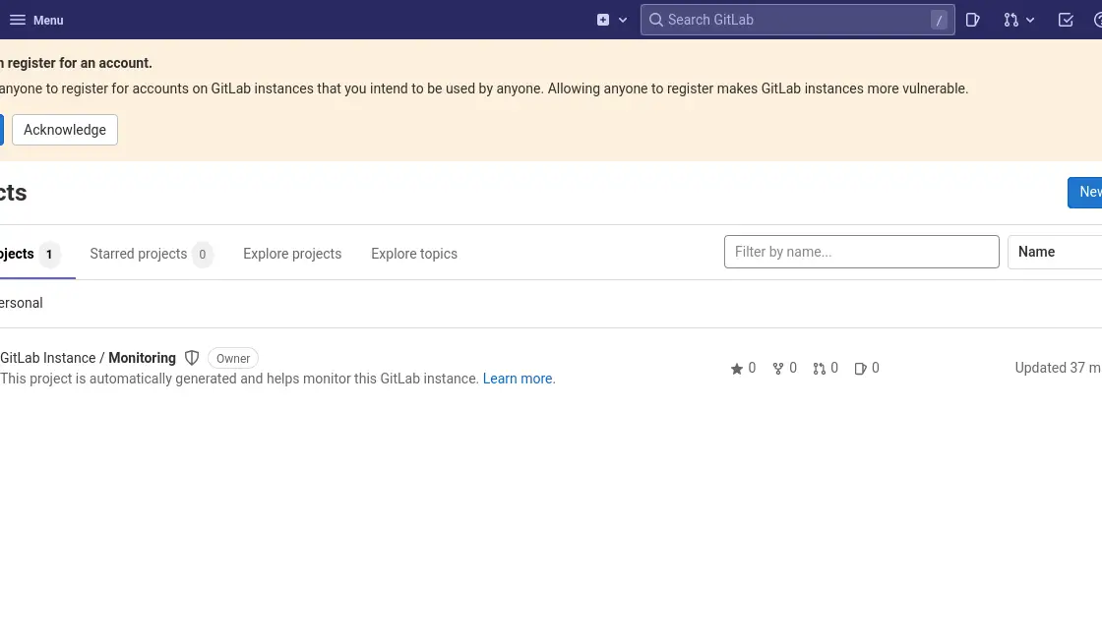Click the star count icon for Monitoring
Image resolution: width=1102 pixels, height=644 pixels.
click(737, 369)
